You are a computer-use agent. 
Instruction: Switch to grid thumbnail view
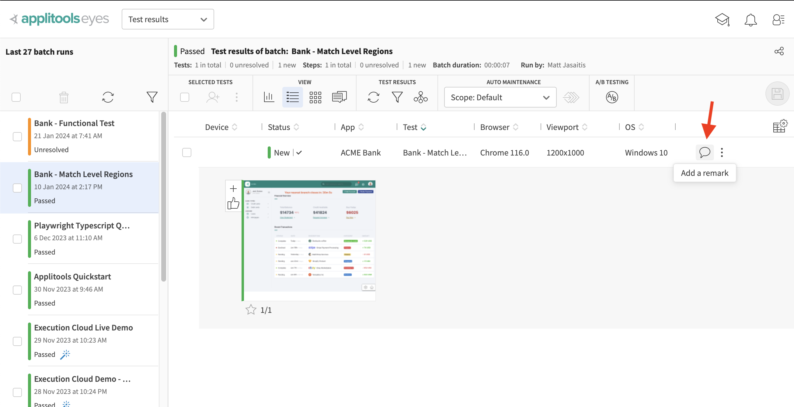point(315,97)
